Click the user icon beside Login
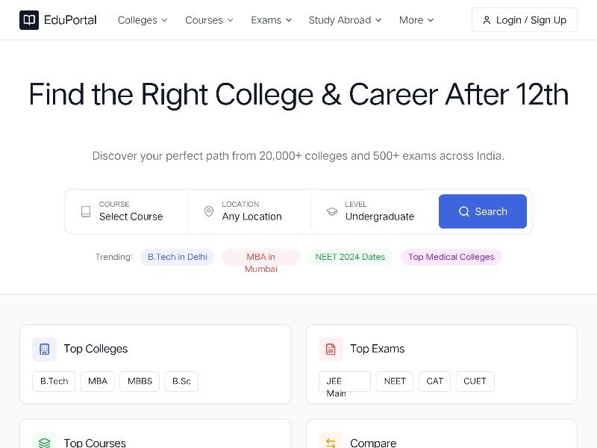This screenshot has height=448, width=597. 487,20
